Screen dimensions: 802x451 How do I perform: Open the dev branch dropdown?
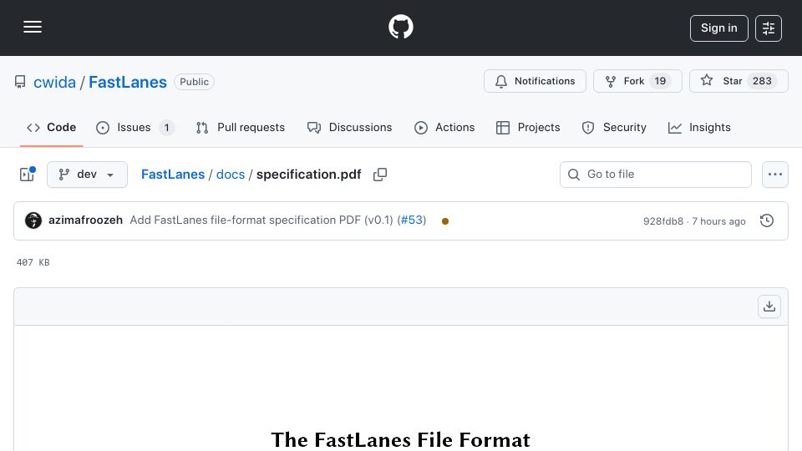tap(87, 175)
